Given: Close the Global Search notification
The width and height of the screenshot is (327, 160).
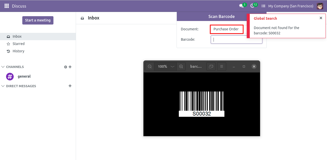Looking at the screenshot, I should [x=321, y=18].
